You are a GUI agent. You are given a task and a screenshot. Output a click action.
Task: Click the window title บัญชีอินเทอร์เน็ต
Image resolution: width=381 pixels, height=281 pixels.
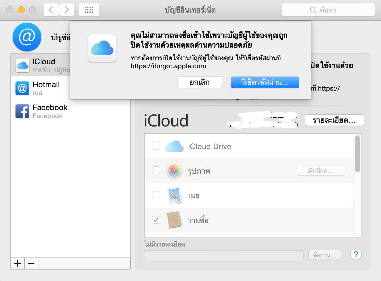[x=190, y=10]
